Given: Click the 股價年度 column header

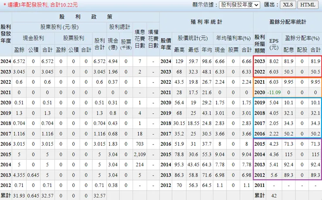Looking at the screenshot, I should (166, 44).
